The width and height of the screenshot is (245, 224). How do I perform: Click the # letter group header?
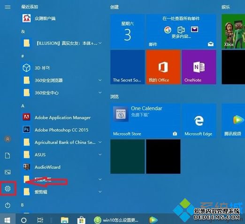click(23, 56)
